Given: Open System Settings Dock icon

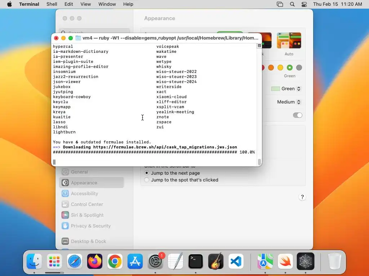Looking at the screenshot, I should point(155,261).
